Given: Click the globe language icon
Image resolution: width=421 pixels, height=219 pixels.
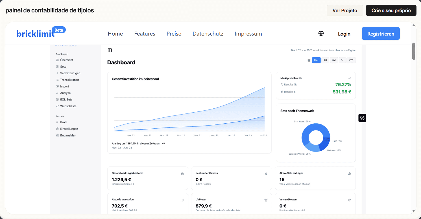Looking at the screenshot, I should click(x=321, y=33).
